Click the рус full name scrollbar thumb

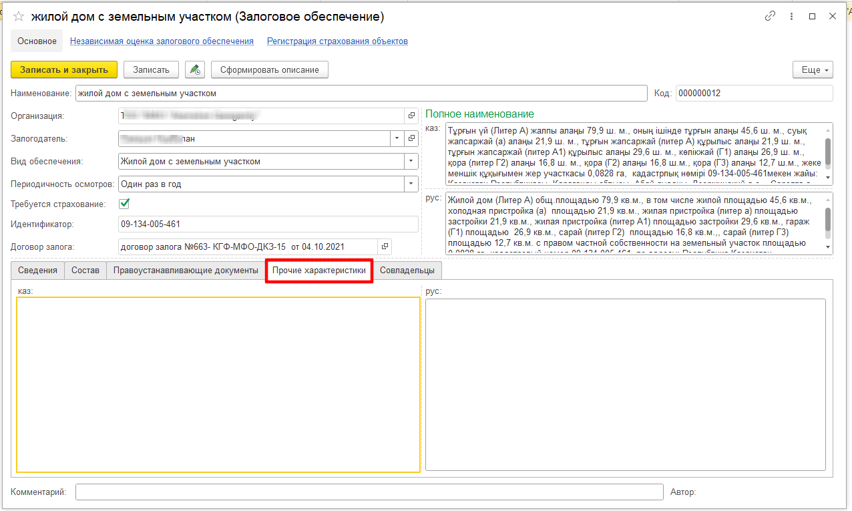click(828, 220)
